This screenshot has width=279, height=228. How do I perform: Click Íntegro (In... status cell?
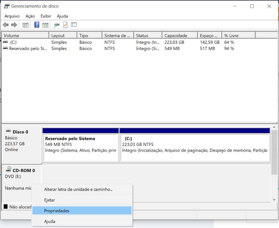tap(148, 42)
